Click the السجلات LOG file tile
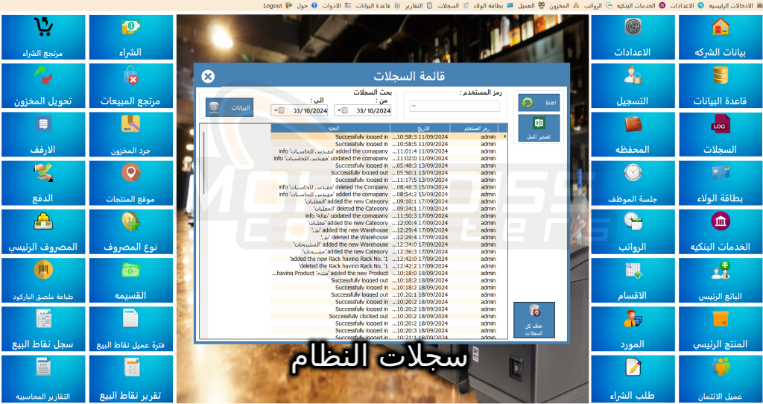The width and height of the screenshot is (763, 404). click(x=720, y=134)
